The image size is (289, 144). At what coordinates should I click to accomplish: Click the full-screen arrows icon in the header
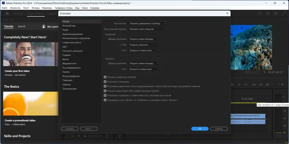[284, 13]
